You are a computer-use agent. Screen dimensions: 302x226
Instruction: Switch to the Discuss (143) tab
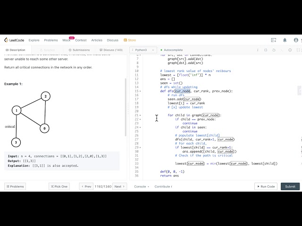click(111, 50)
